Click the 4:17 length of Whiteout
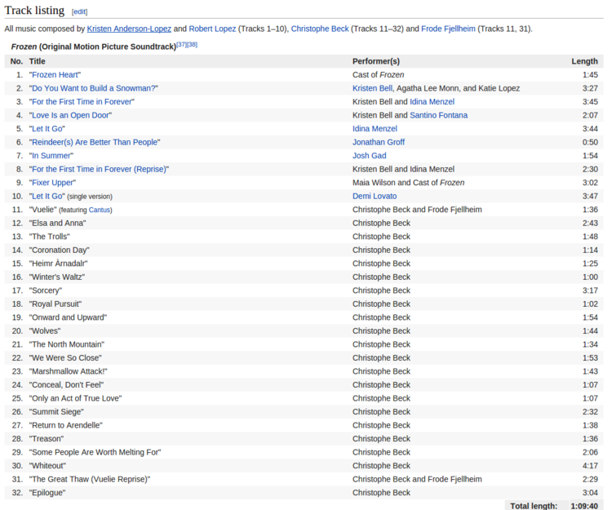The width and height of the screenshot is (612, 510). click(x=590, y=466)
